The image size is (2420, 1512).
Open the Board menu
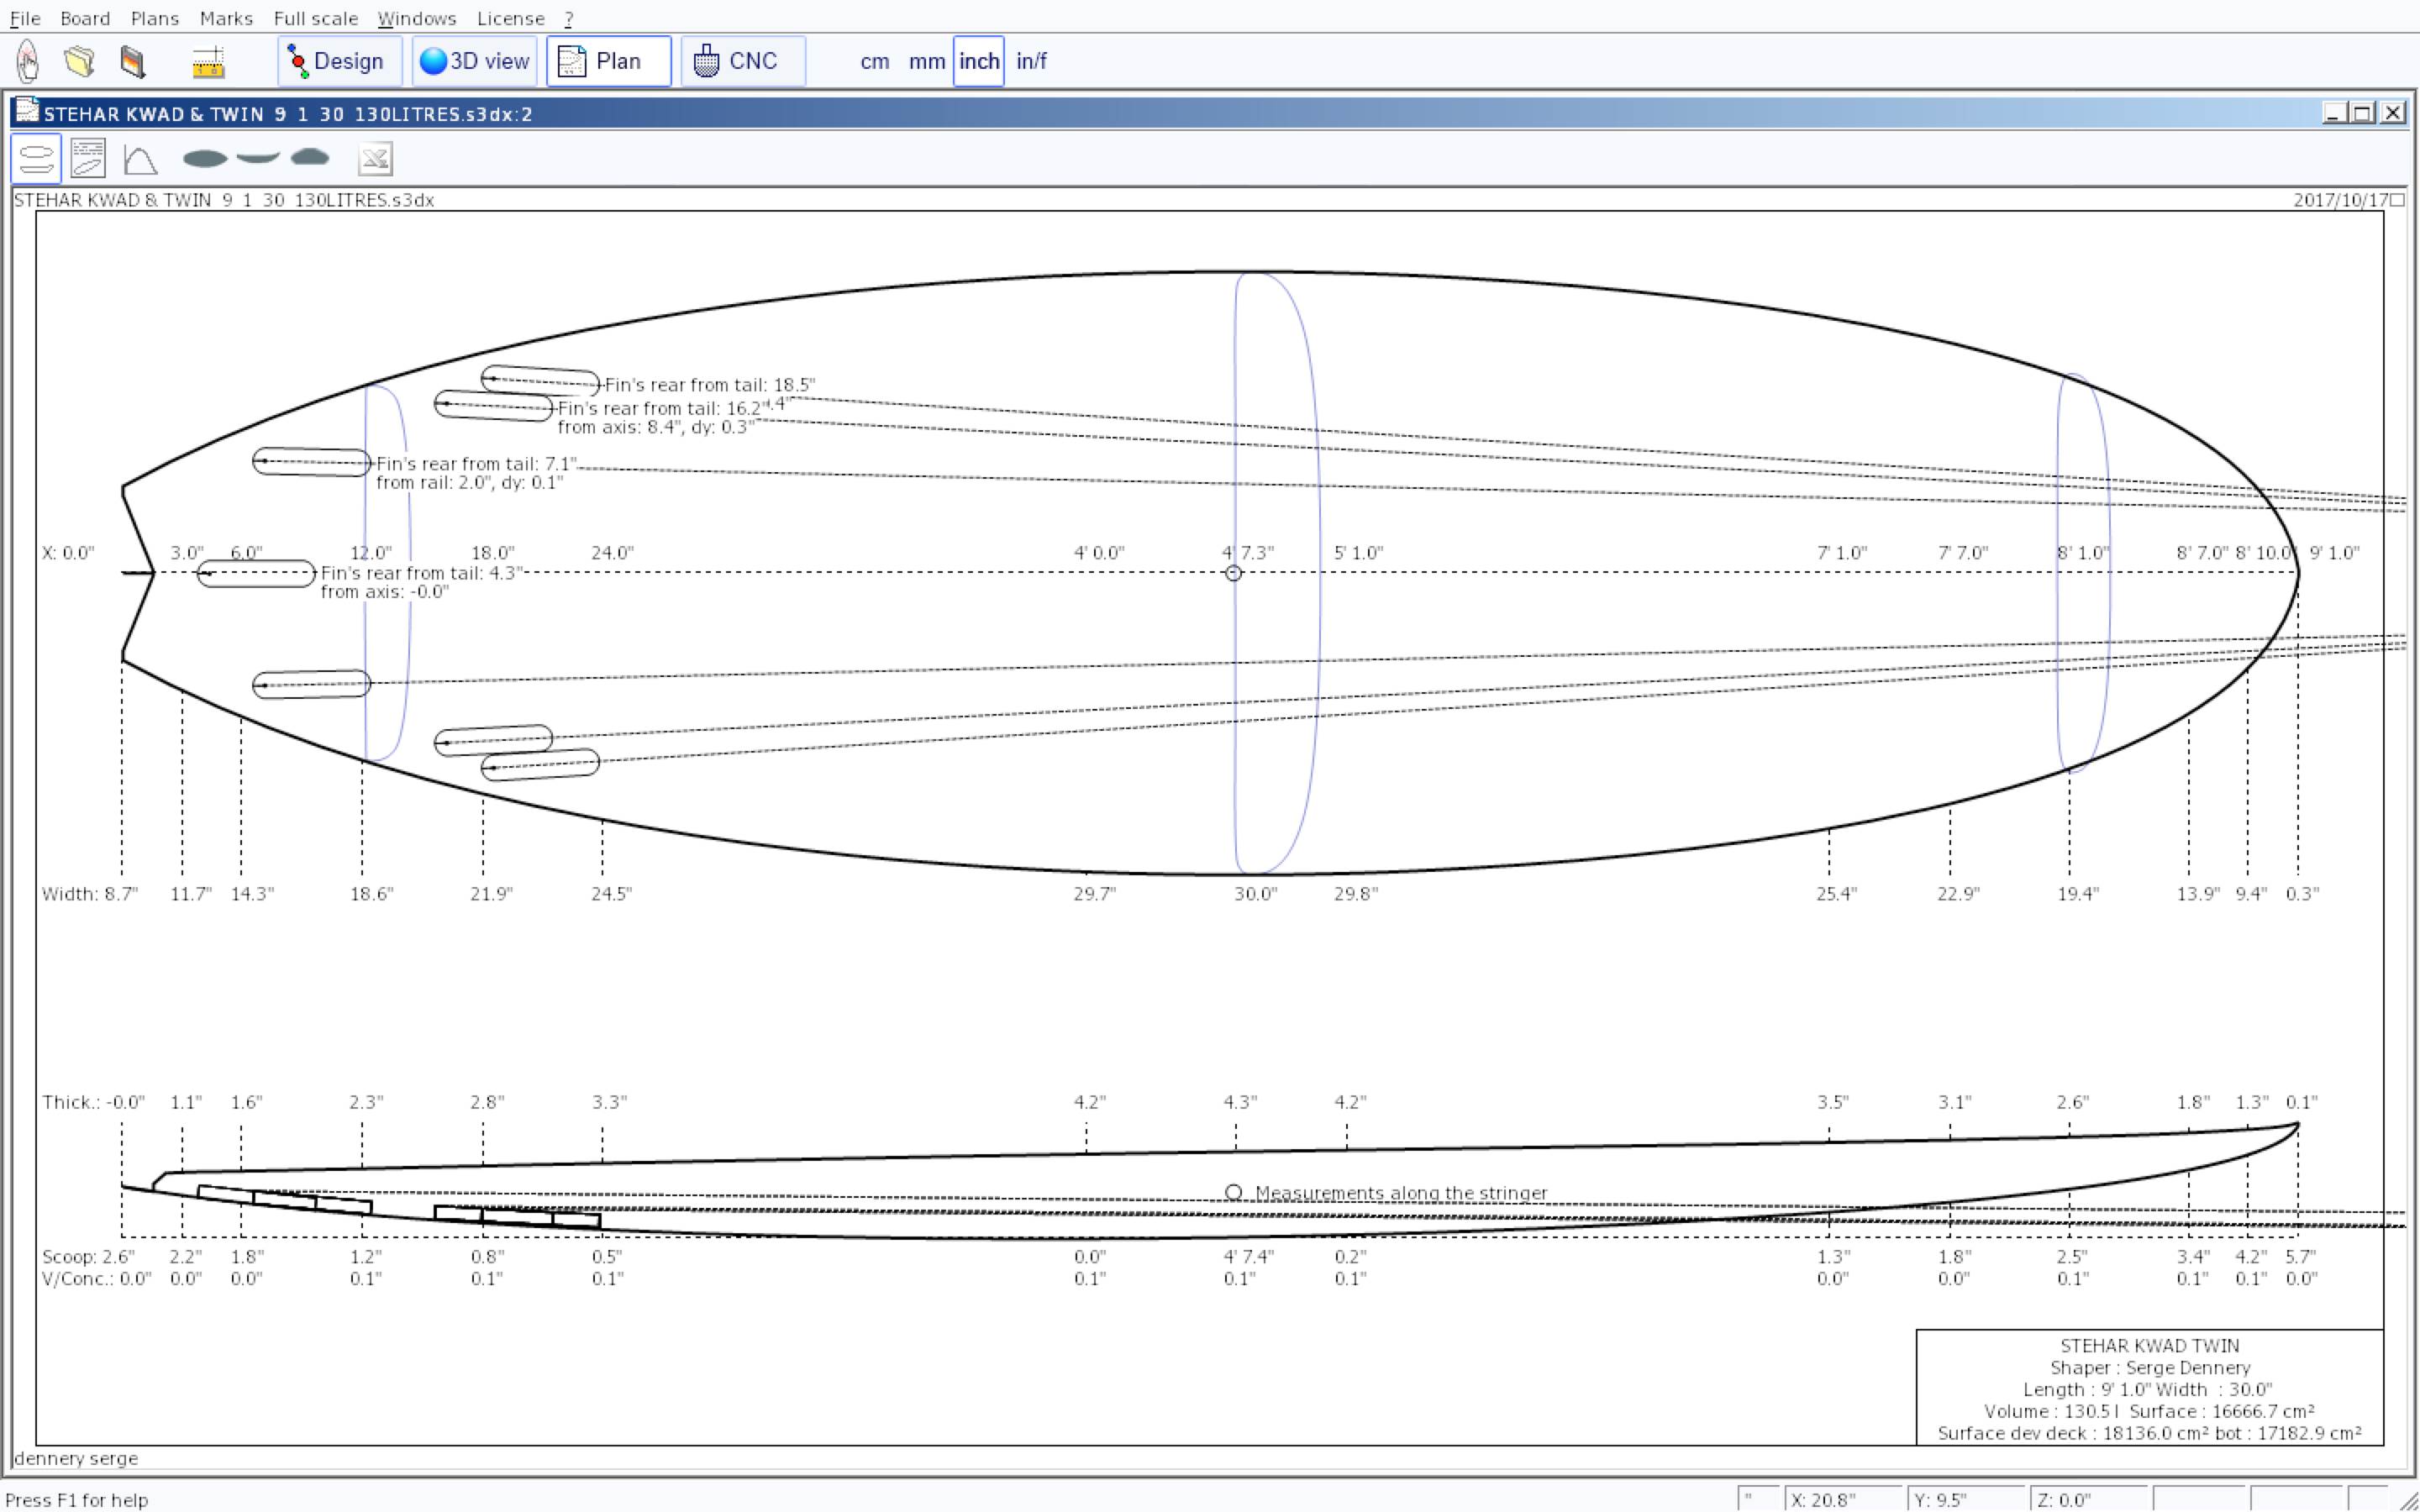[x=85, y=18]
